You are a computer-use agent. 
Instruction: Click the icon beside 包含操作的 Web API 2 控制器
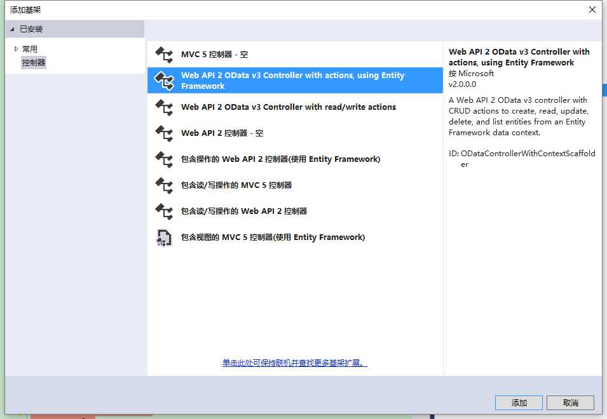pos(164,159)
